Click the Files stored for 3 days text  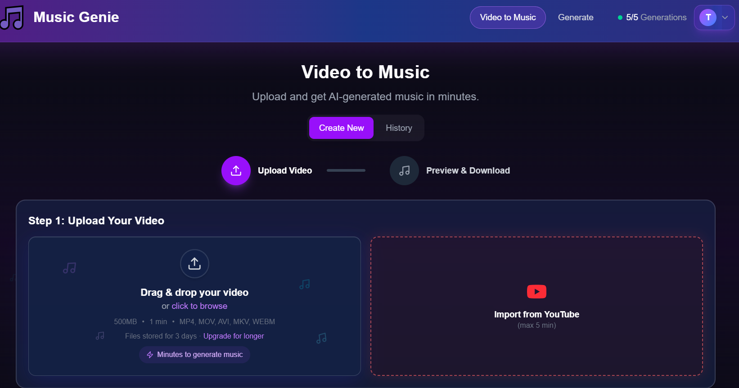161,336
